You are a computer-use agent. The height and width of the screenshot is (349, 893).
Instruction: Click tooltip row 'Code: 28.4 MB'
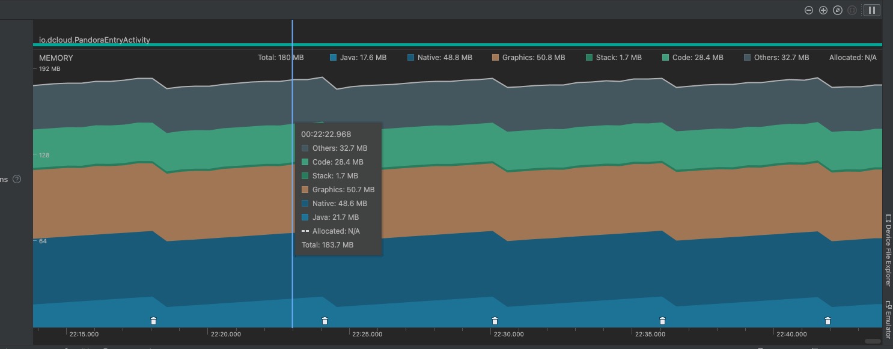click(x=332, y=162)
